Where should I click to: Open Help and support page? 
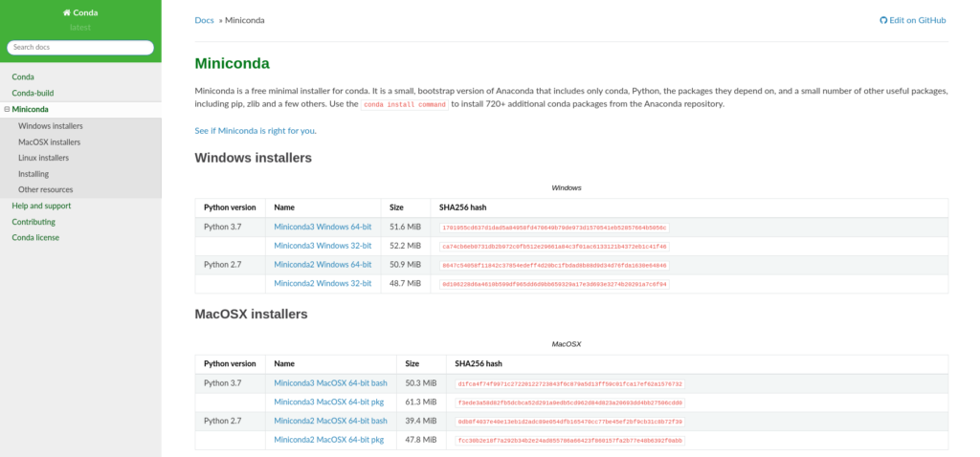pyautogui.click(x=41, y=206)
